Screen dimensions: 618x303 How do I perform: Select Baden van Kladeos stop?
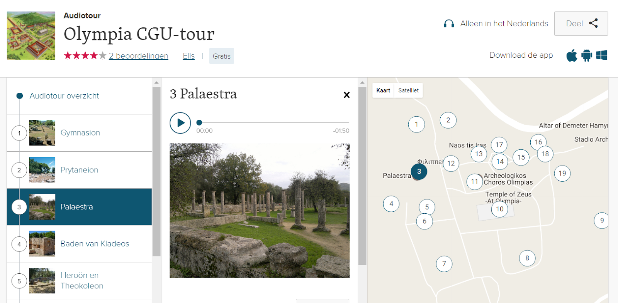[x=79, y=244]
